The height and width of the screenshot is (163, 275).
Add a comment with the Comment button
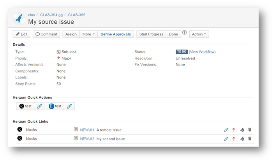coord(46,34)
